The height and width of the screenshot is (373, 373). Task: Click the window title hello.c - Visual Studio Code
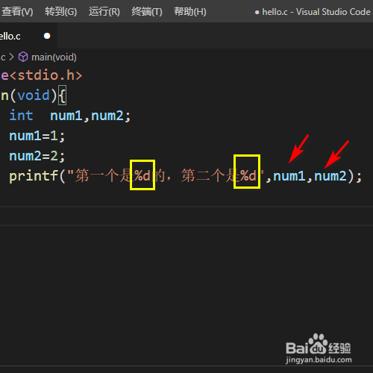click(x=316, y=12)
